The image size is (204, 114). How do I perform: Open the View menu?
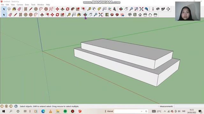[13, 5]
